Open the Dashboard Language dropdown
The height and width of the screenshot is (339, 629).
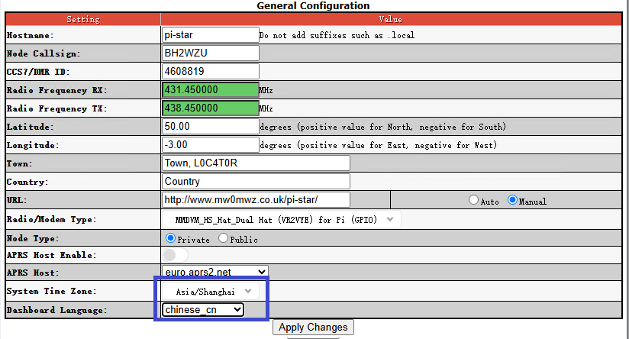click(203, 310)
